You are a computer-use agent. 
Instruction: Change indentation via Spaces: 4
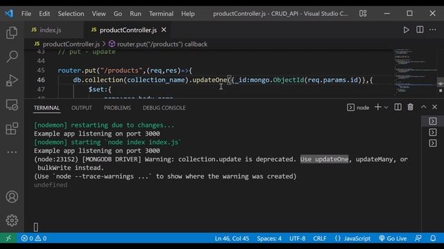coord(269,239)
